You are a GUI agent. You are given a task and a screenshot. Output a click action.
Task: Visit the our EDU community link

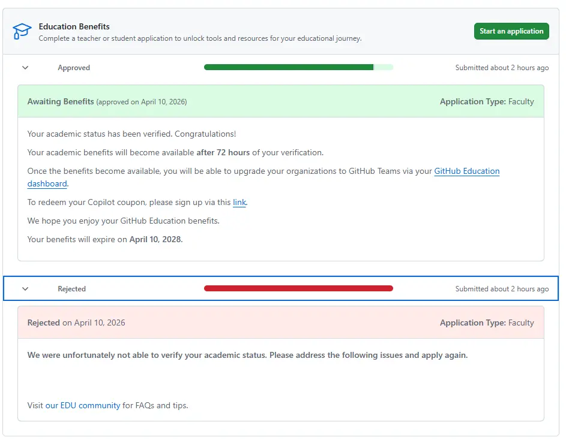coord(83,405)
